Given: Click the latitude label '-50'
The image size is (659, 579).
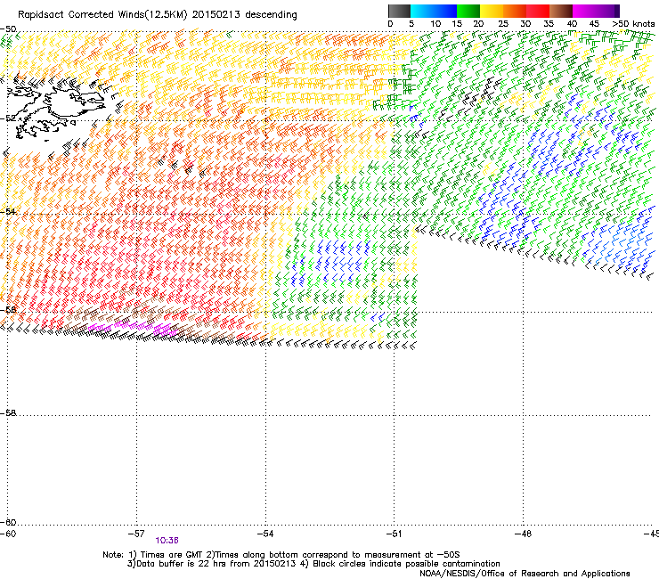Looking at the screenshot, I should (8, 29).
